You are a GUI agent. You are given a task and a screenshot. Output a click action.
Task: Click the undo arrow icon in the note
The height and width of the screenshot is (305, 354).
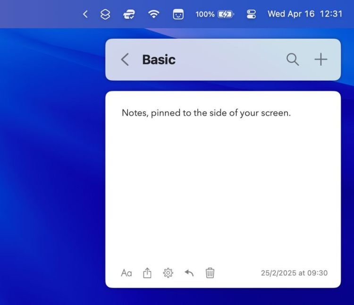click(x=189, y=273)
